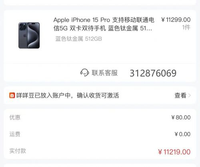
Task: Select the 蓝色钛金属 512GB variant text
Action: click(x=78, y=39)
